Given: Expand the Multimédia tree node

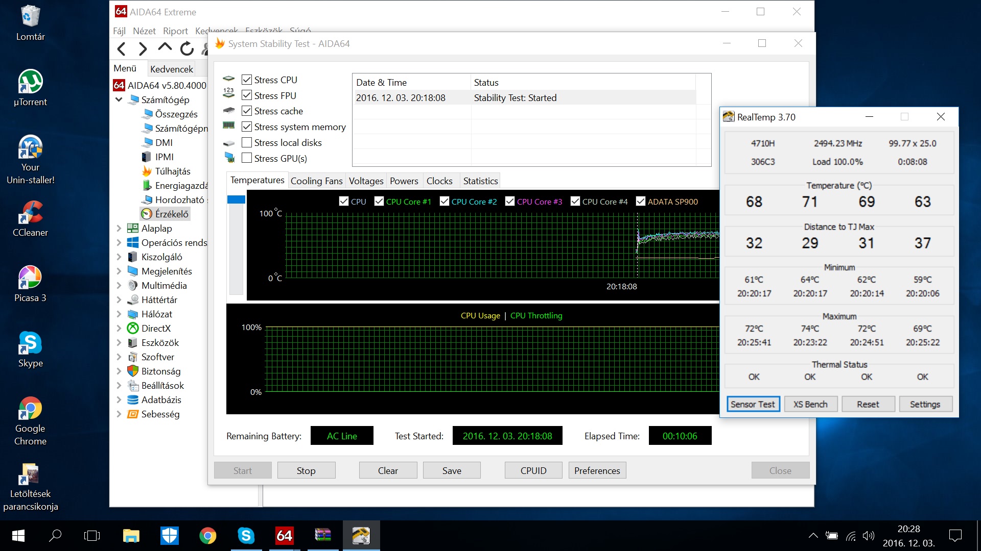Looking at the screenshot, I should click(119, 285).
